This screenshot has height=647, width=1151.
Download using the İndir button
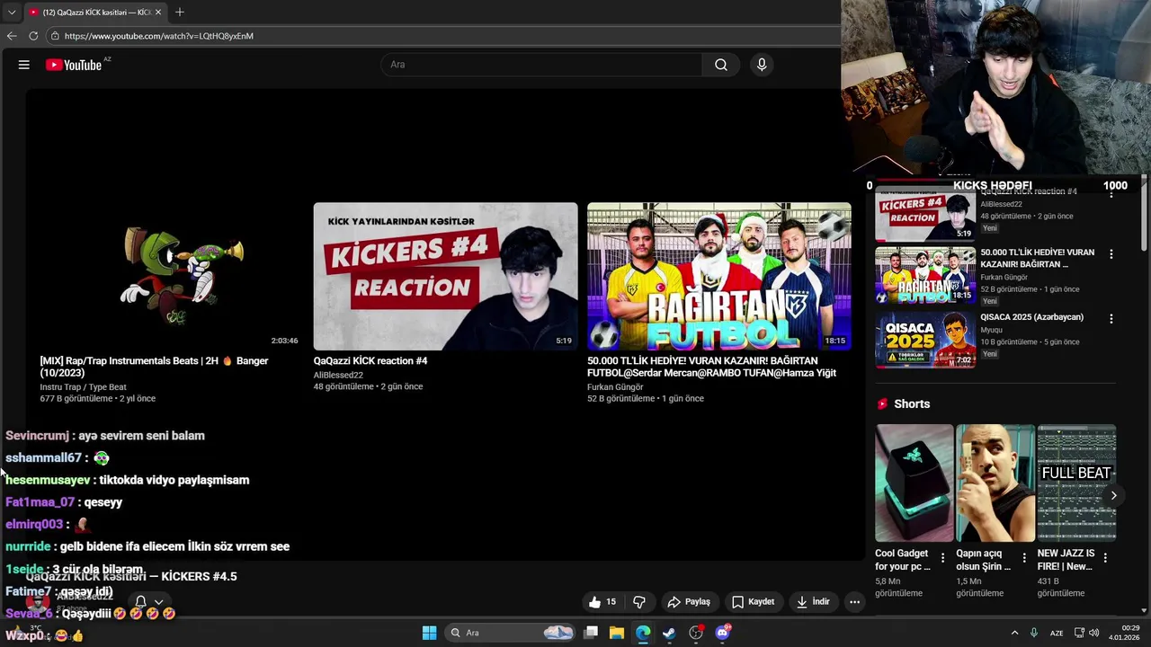click(813, 602)
